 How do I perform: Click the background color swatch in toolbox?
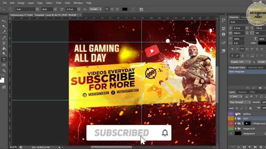pos(2,80)
